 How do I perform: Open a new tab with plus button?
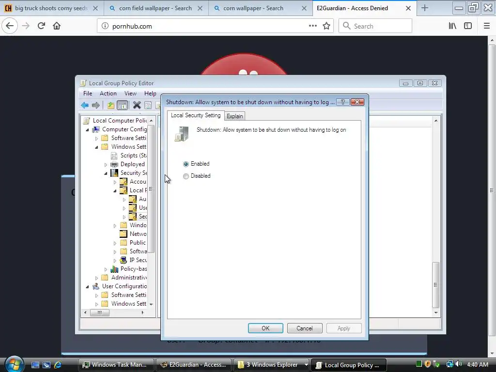coord(425,8)
